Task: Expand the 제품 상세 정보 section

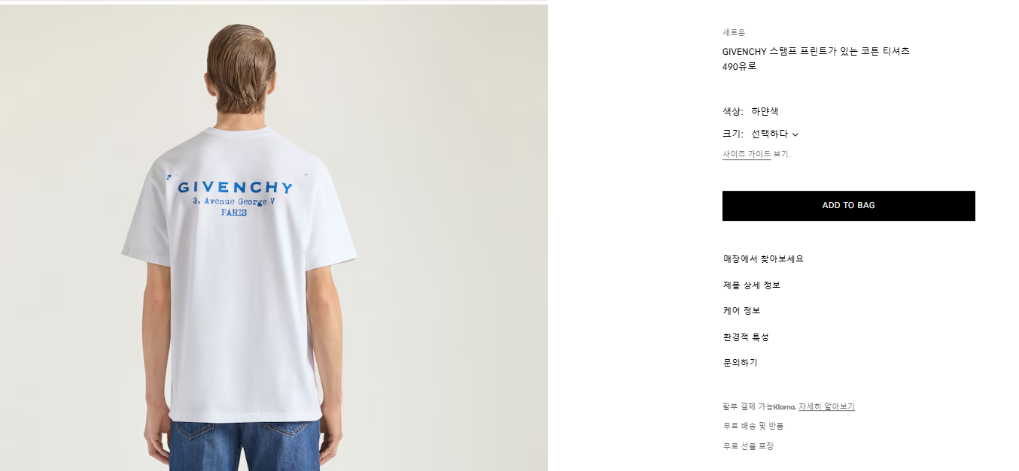Action: coord(751,285)
